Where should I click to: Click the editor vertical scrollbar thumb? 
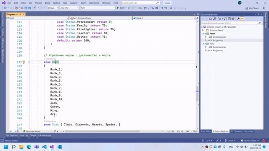coord(197,93)
